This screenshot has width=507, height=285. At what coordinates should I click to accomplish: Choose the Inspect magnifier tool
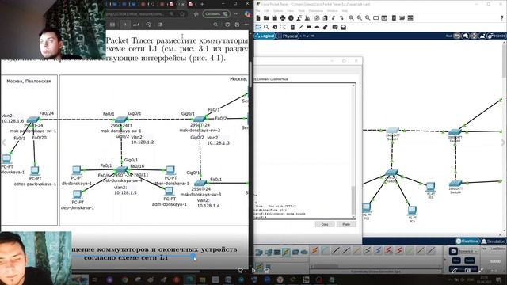point(266,27)
